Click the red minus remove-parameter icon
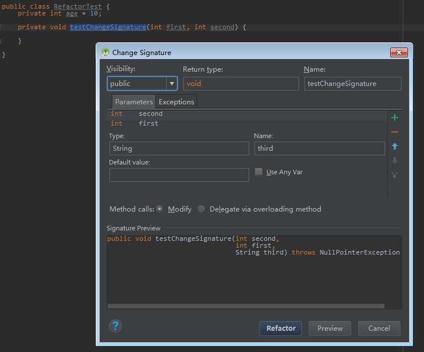 click(x=395, y=132)
